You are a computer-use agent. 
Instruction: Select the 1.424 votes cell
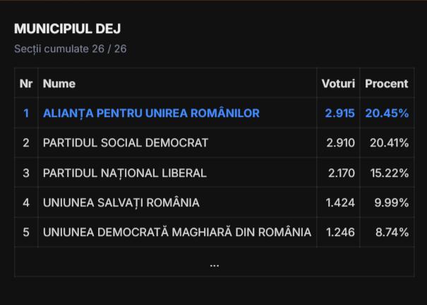[340, 203]
